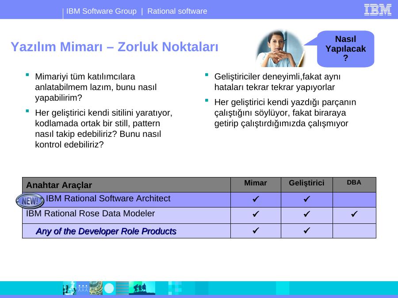Click the IBM logo in the header
Screen dimensions: 398x298
378,10
